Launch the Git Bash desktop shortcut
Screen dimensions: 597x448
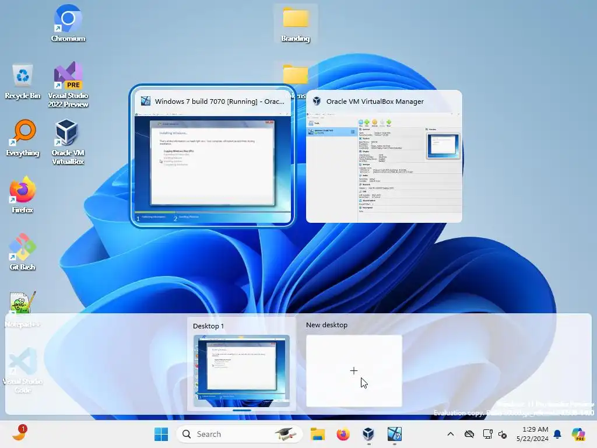pos(23,252)
